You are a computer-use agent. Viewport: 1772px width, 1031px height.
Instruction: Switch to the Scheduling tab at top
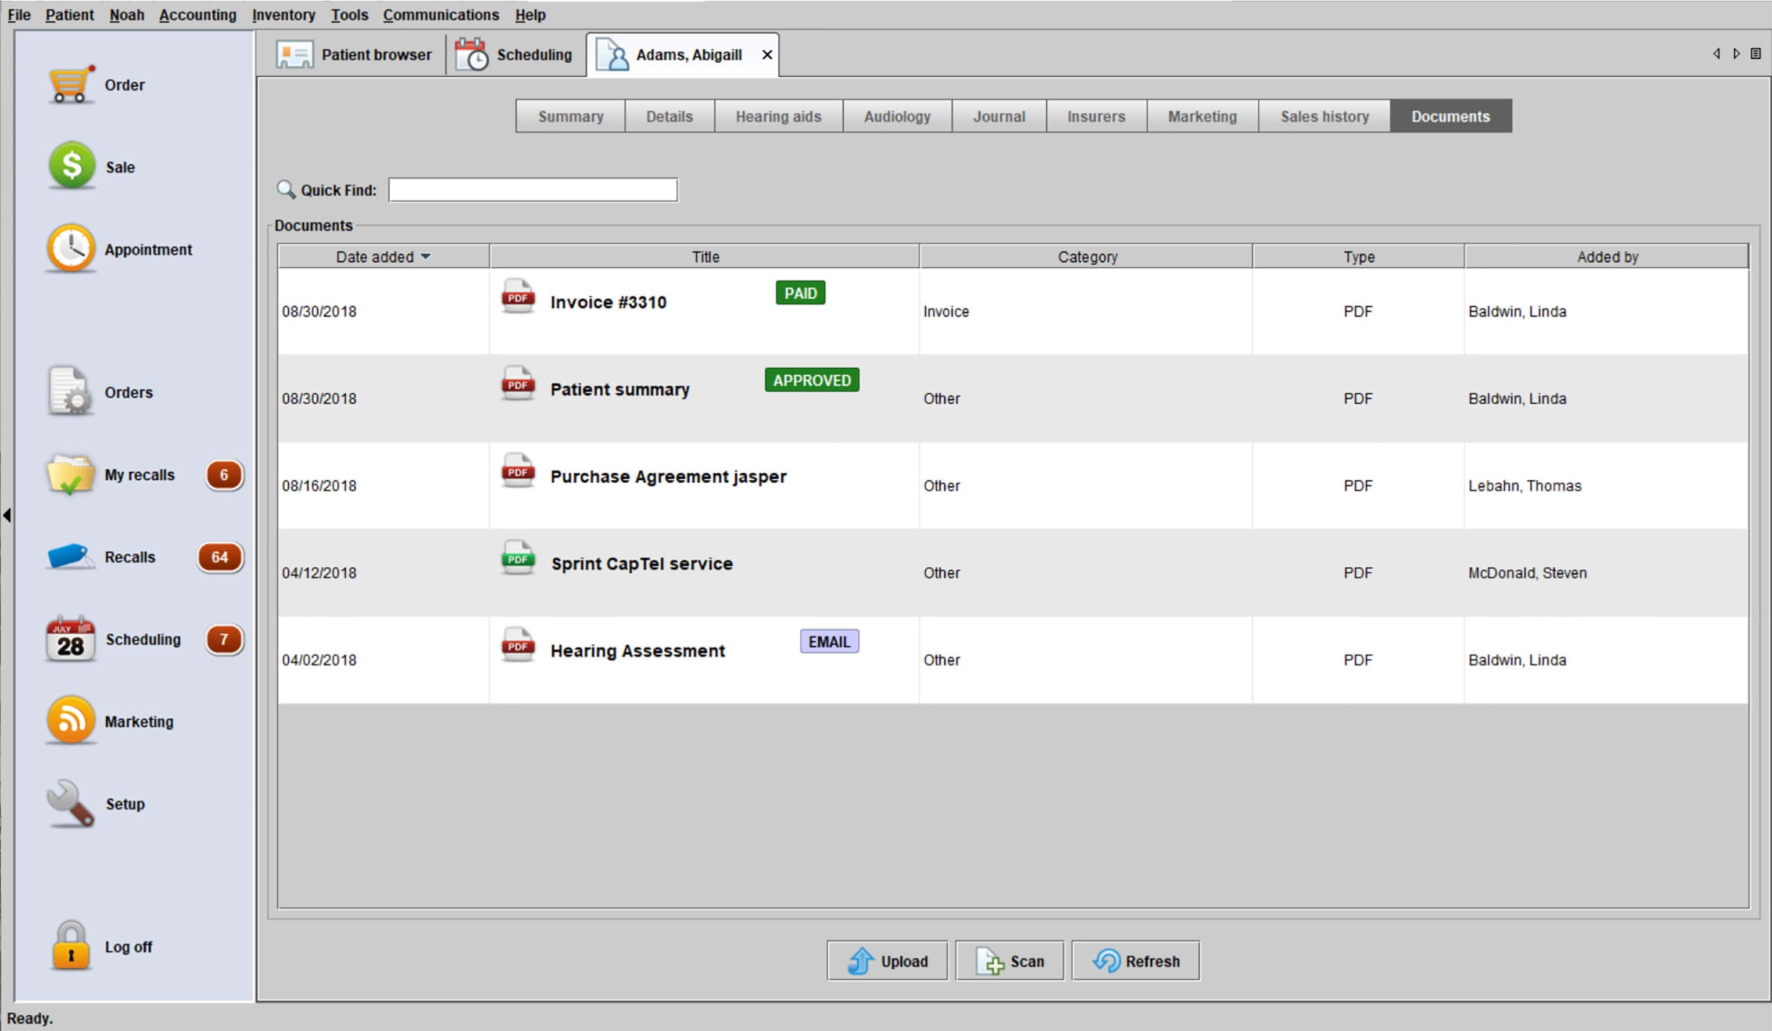coord(514,55)
